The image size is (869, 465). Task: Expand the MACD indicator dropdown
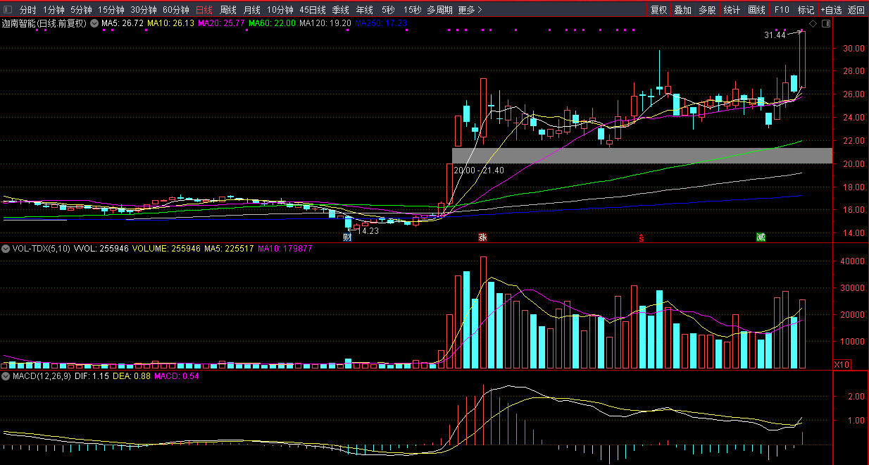6,378
